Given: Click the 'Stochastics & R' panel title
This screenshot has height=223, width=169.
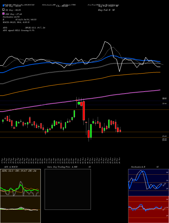Looking at the screenshot, I should [138, 167].
